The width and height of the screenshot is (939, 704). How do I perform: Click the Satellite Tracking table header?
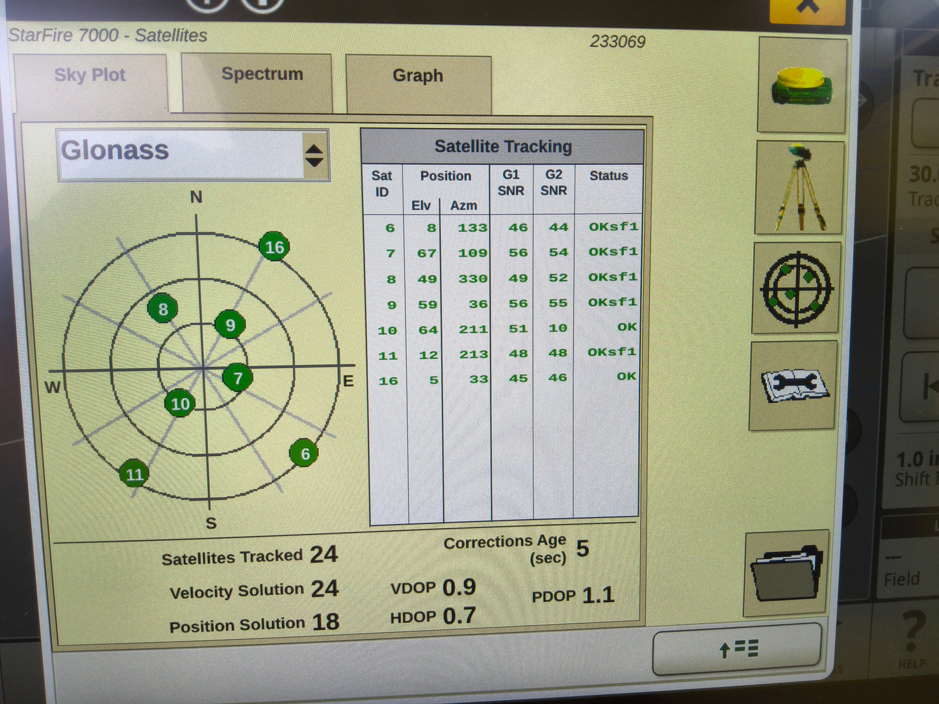point(502,147)
